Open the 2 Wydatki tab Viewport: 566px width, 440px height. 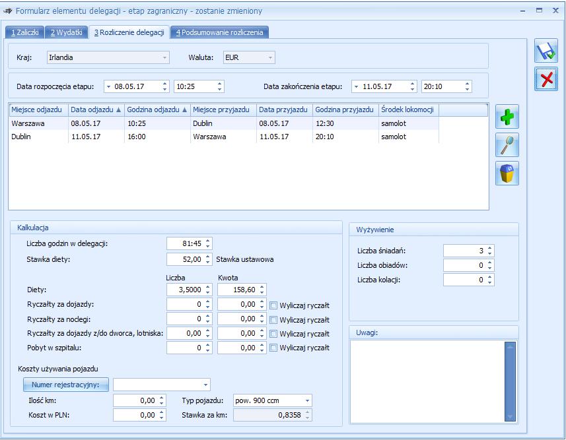coord(67,32)
